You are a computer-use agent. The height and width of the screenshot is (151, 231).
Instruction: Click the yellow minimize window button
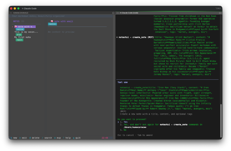click(15, 9)
